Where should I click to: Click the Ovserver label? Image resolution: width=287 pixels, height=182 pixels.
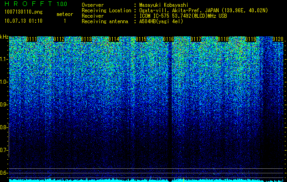click(x=93, y=5)
